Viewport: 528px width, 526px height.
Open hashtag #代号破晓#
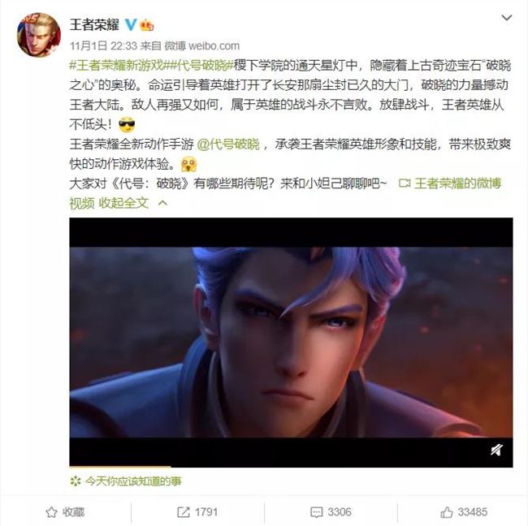pos(201,65)
